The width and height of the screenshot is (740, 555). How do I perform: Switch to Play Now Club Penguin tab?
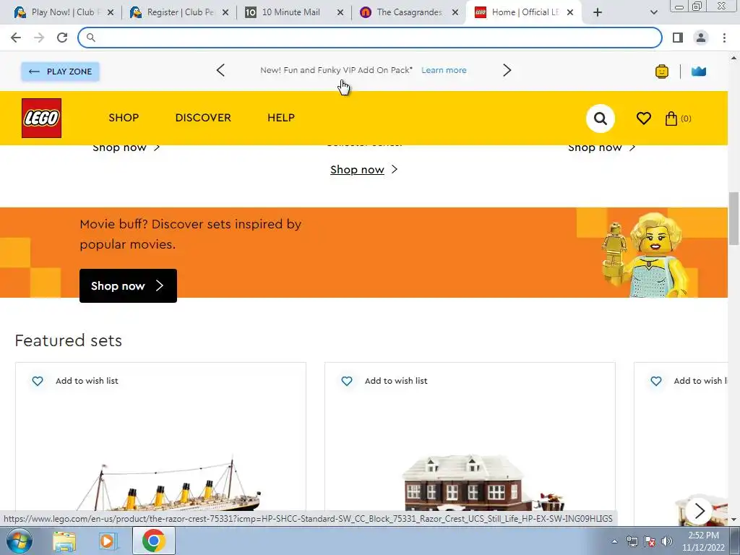point(64,12)
